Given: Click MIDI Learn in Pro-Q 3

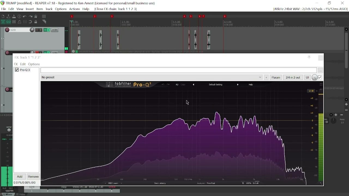Looking at the screenshot, I should pos(113,183).
